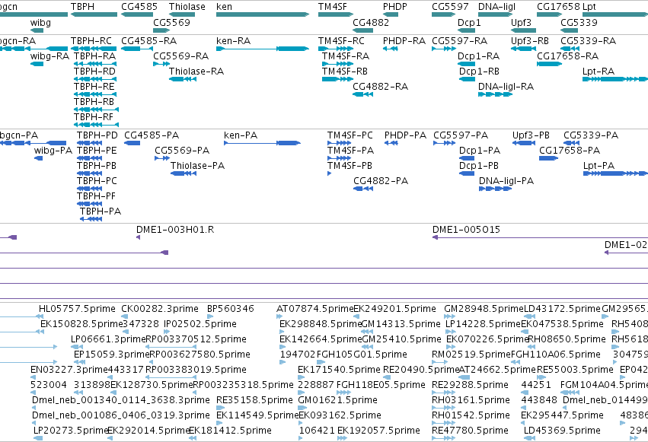648x442 pixels.
Task: Select protein DNA-ligI-PA
Action: pyautogui.click(x=495, y=189)
